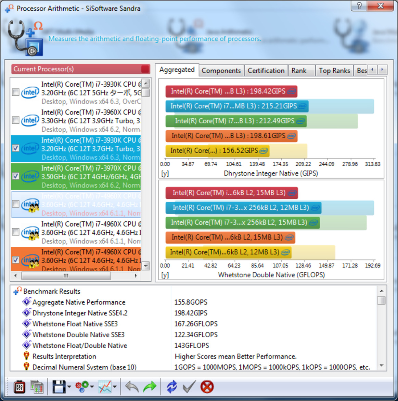Click the Results Interpretation lightbulb icon

pos(26,356)
